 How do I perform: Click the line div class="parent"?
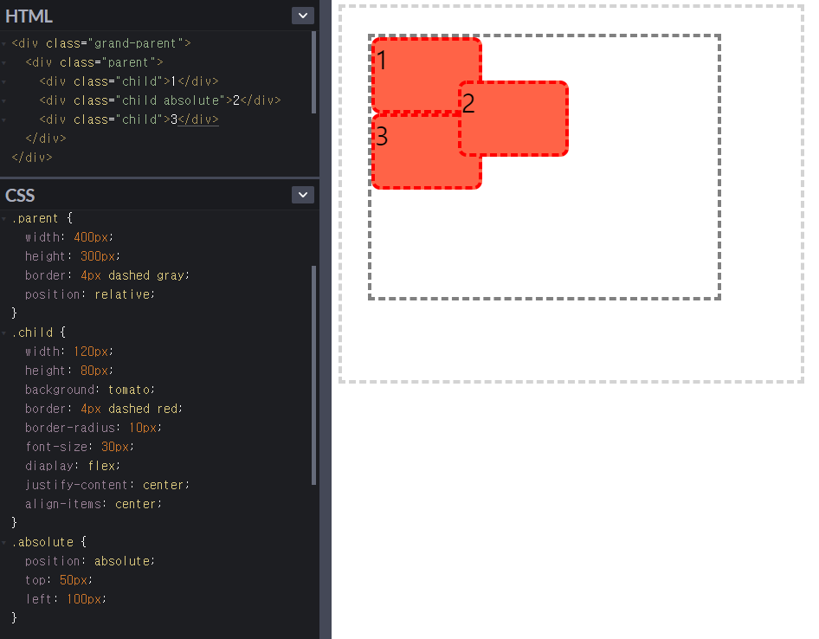click(x=94, y=62)
